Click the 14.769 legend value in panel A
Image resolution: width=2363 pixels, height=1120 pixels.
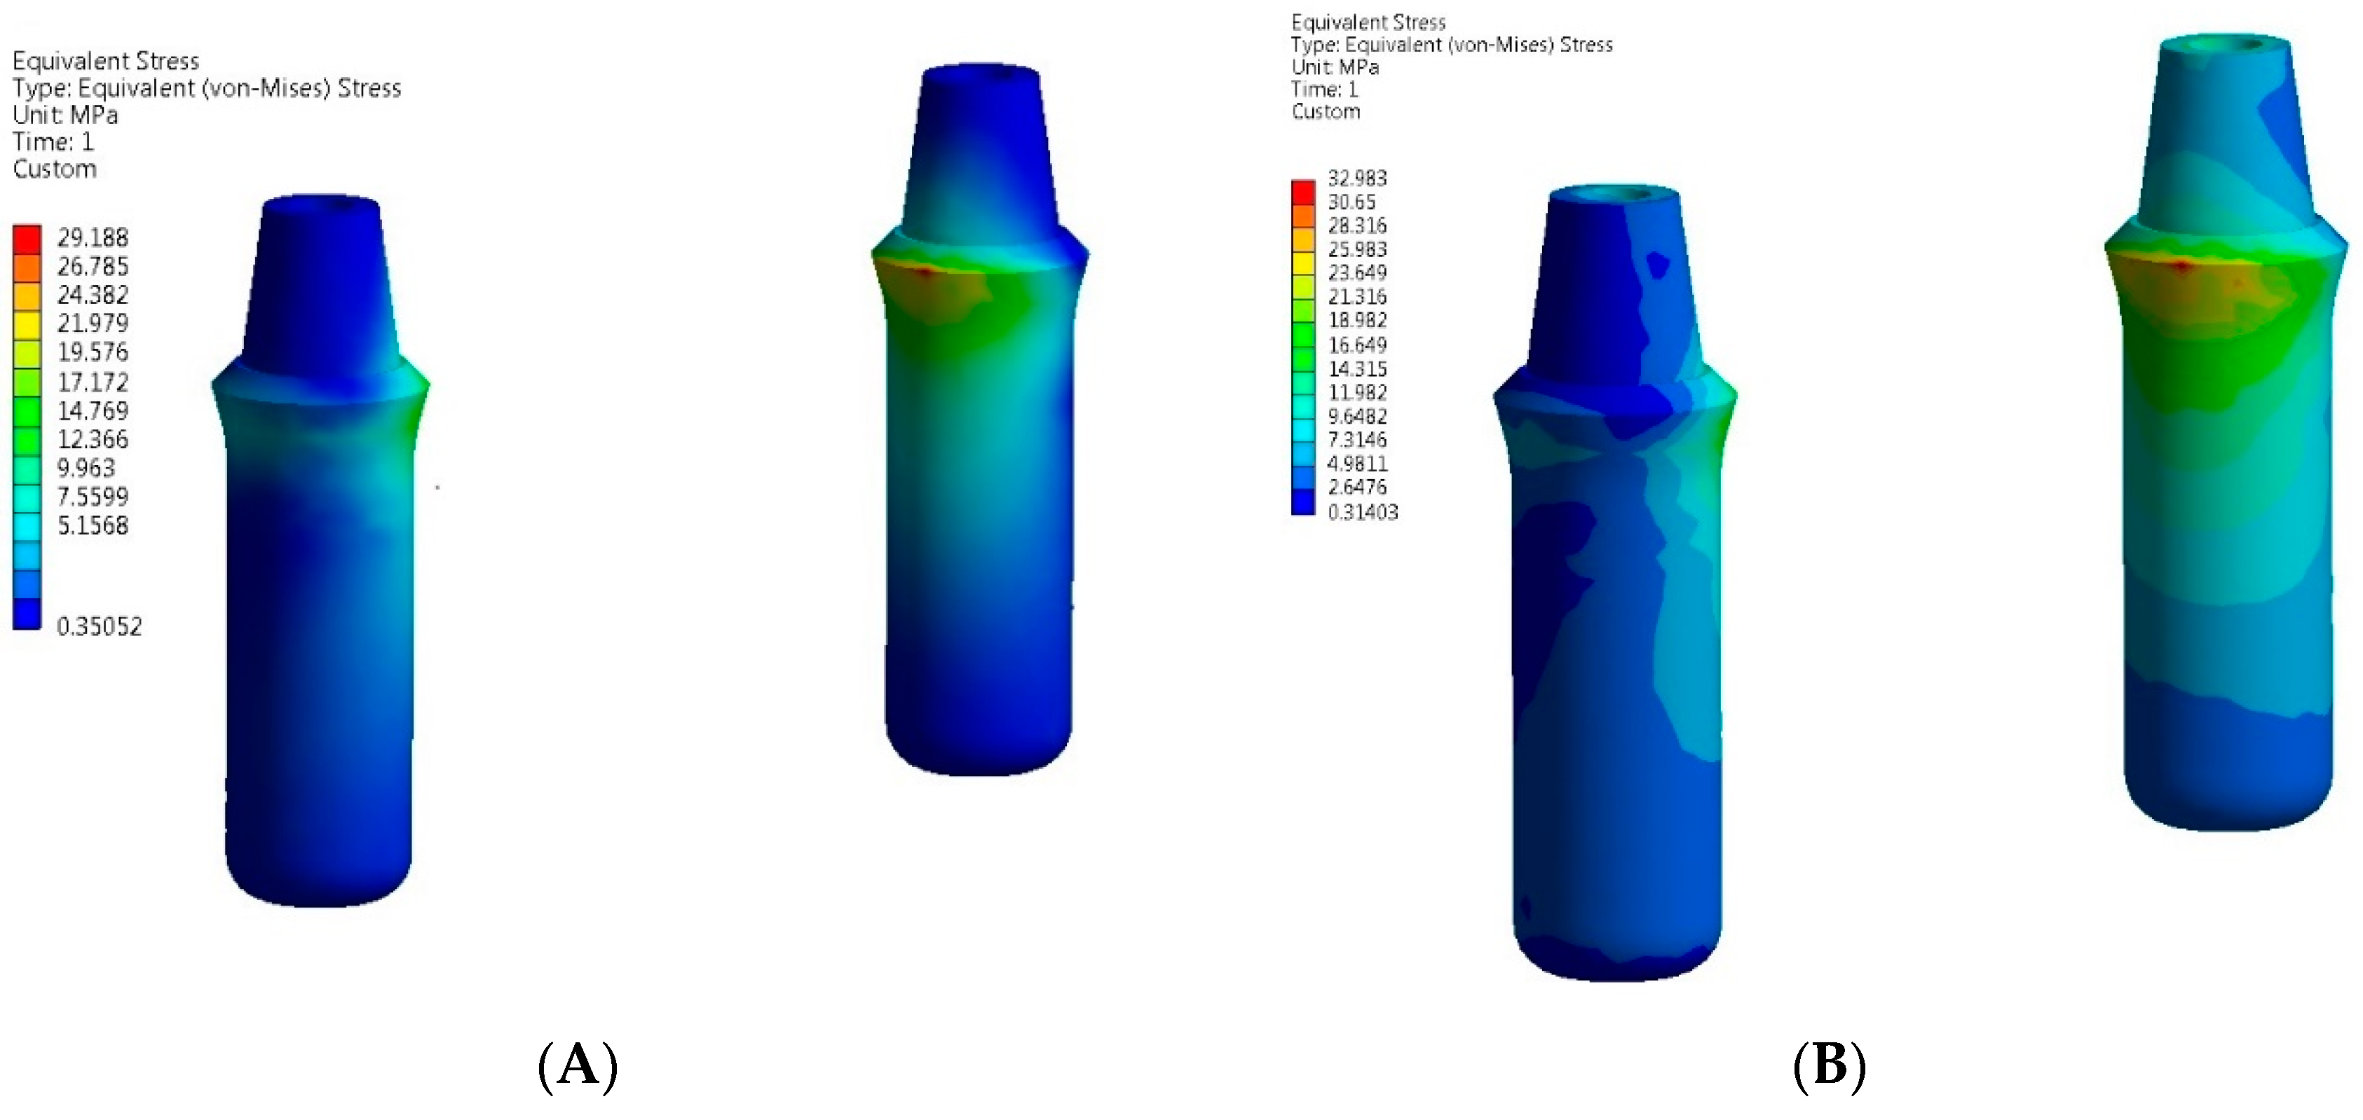pos(93,410)
